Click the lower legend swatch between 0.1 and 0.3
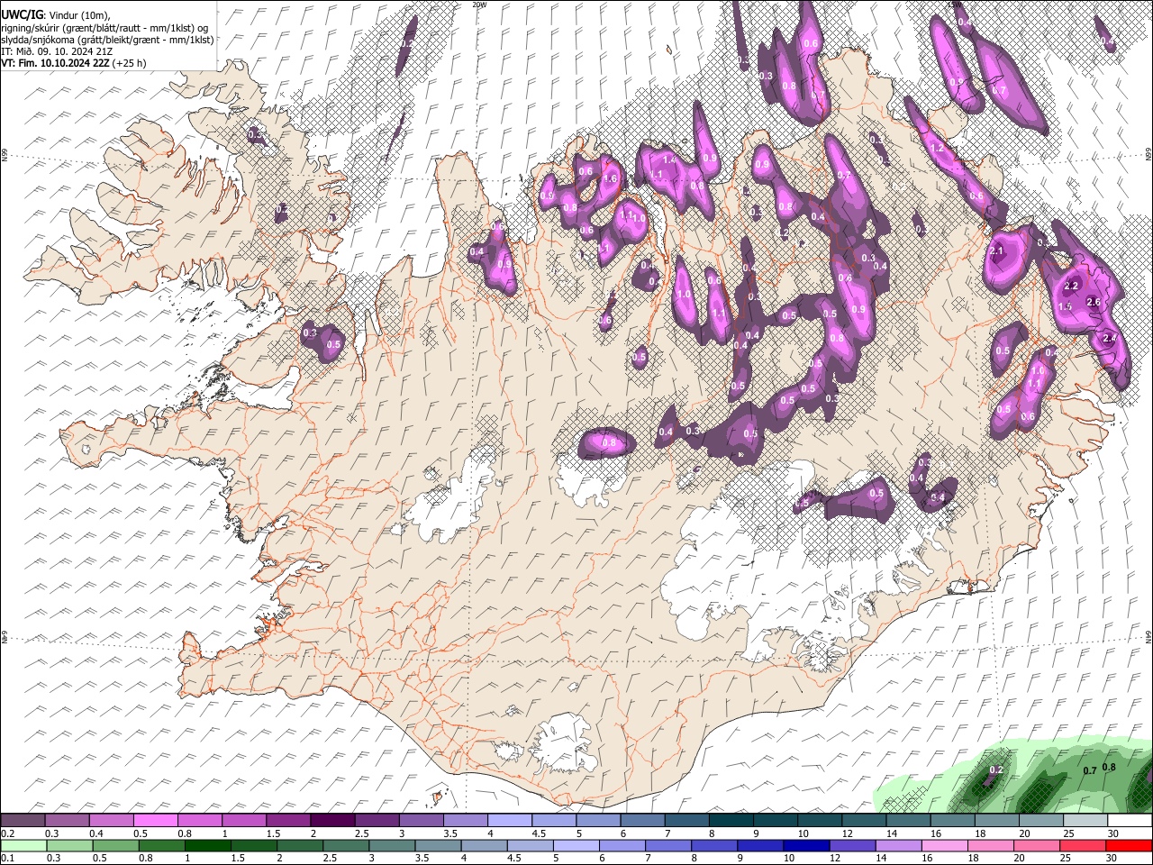Image resolution: width=1153 pixels, height=865 pixels. tap(23, 845)
